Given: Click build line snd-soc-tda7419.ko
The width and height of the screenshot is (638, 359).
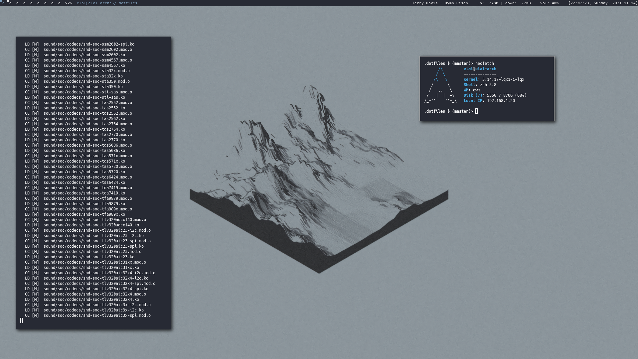Looking at the screenshot, I should pyautogui.click(x=75, y=193).
